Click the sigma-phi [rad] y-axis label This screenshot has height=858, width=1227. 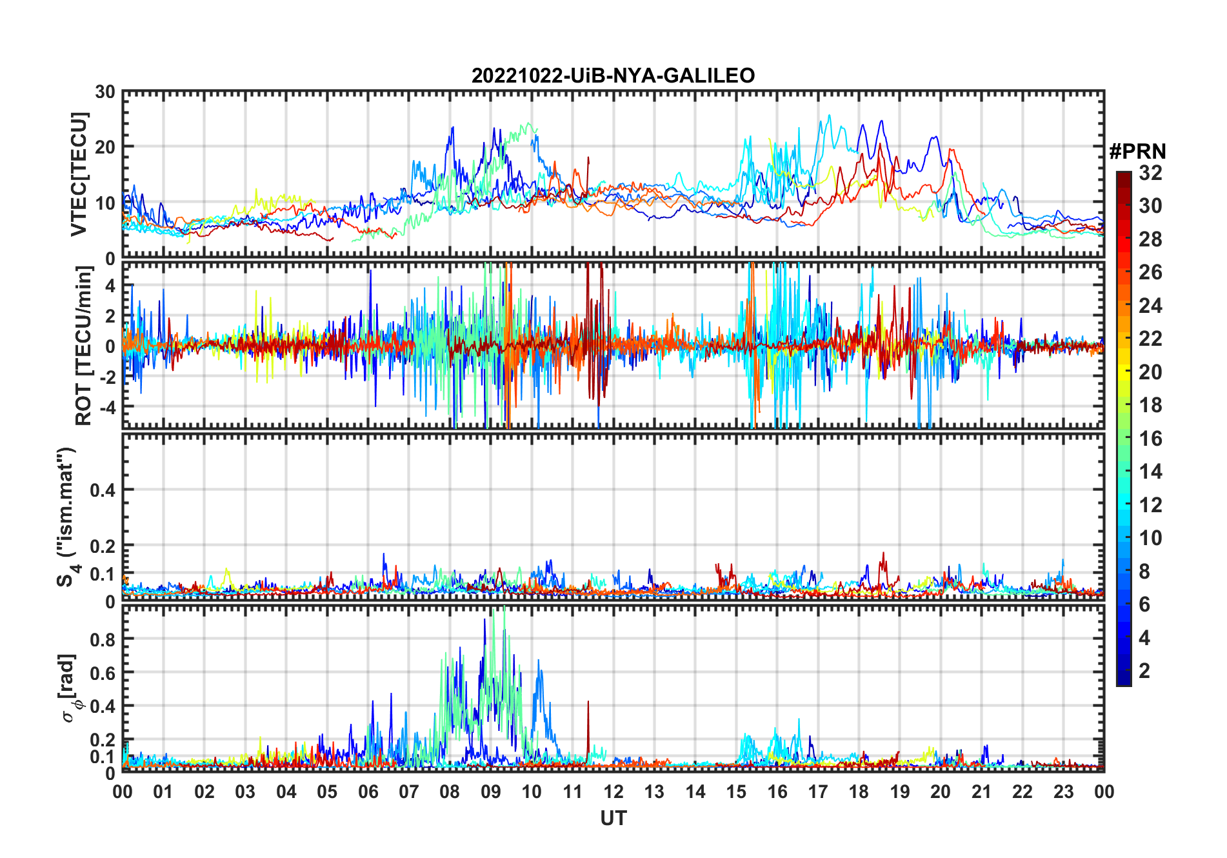[x=70, y=688]
